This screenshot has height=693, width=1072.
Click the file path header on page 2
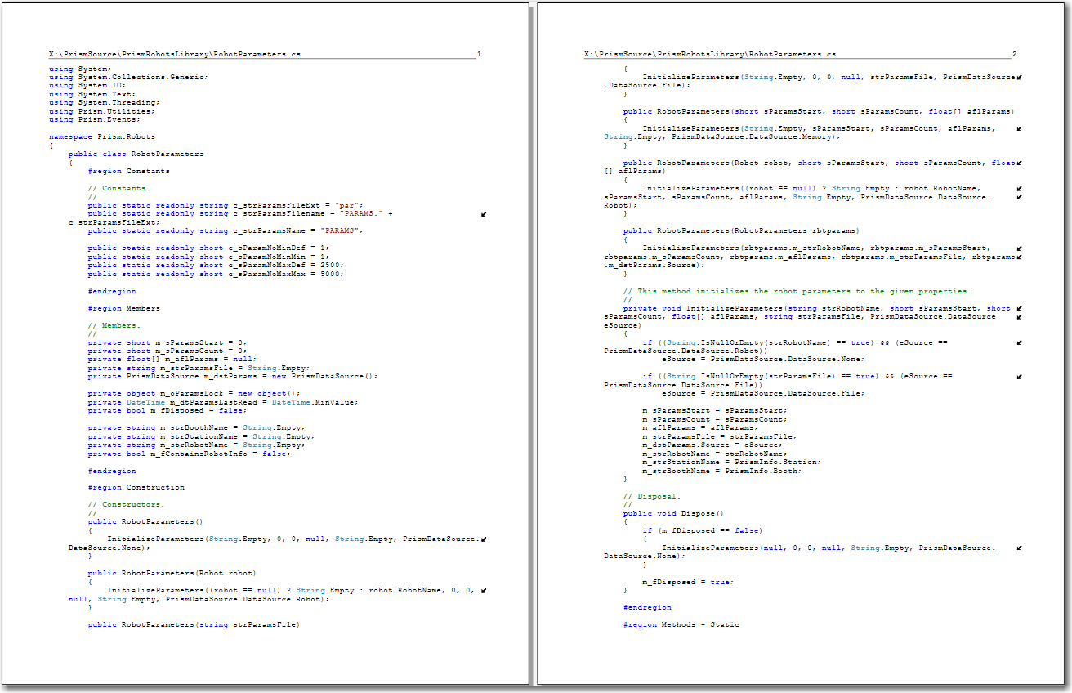point(710,54)
